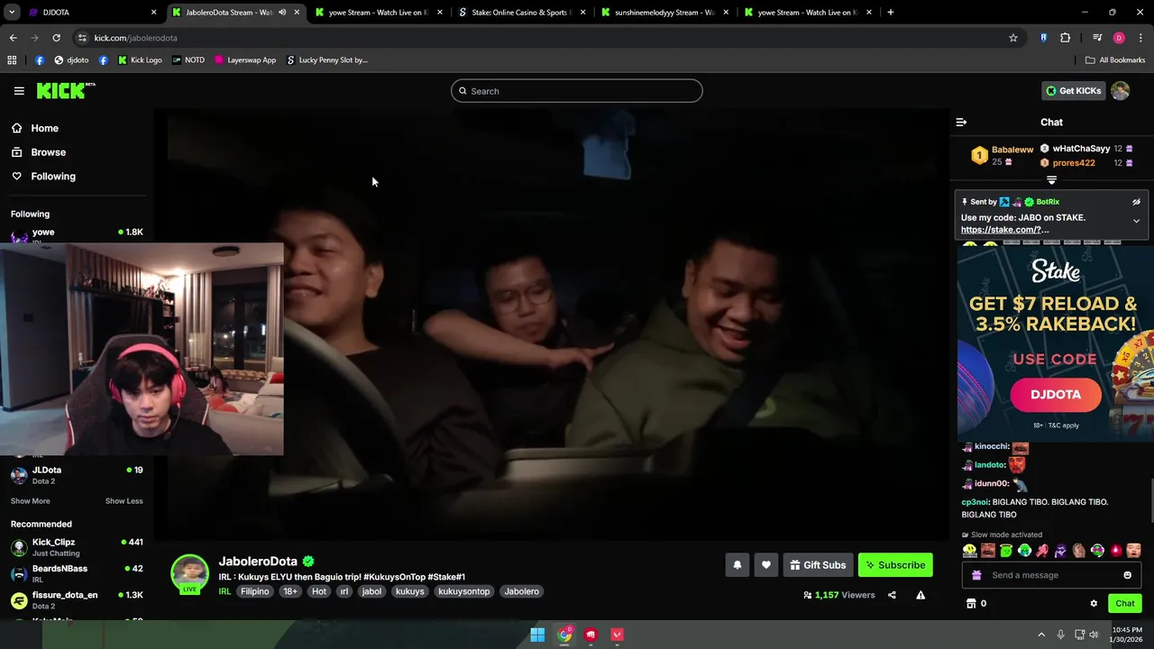Report stream with warning triangle icon
This screenshot has width=1154, height=649.
920,595
